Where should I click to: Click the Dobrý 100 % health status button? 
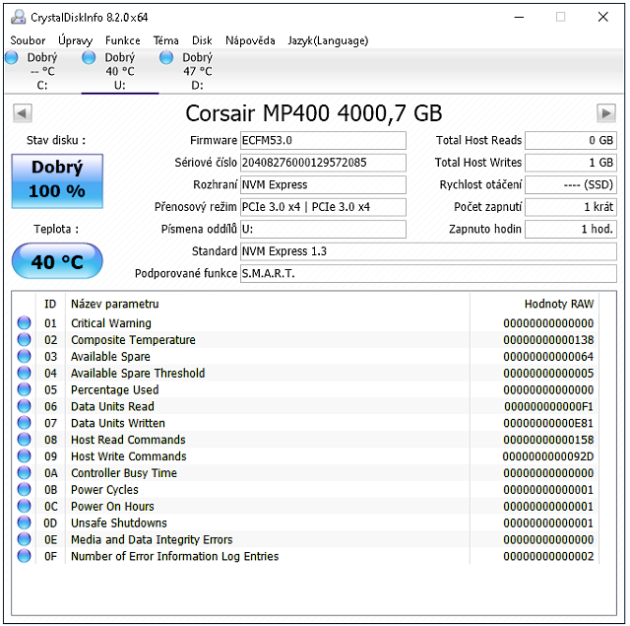[57, 180]
